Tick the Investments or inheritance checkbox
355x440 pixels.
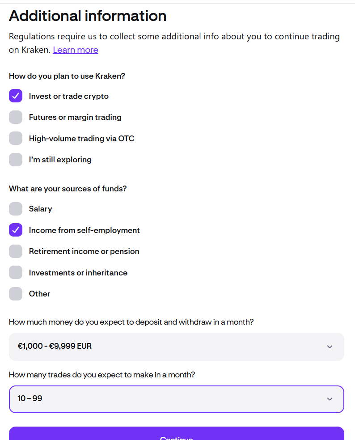tap(16, 272)
